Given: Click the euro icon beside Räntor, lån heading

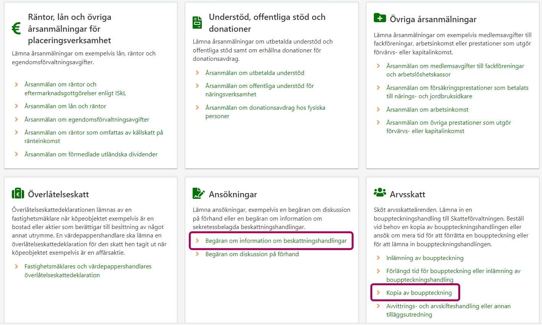Looking at the screenshot, I should [16, 29].
